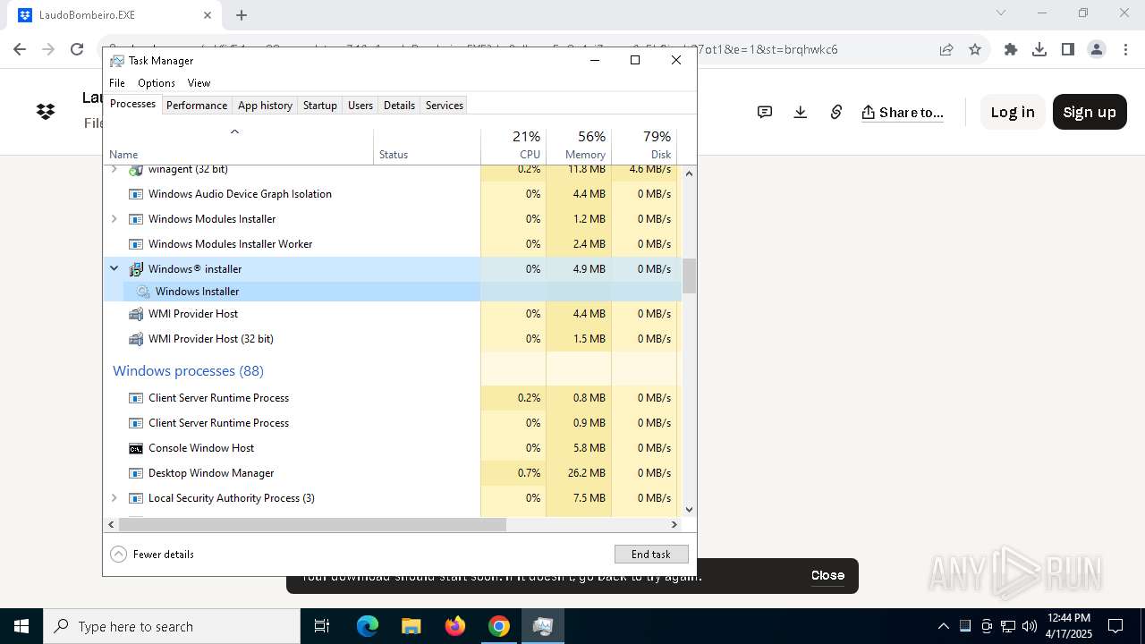The image size is (1145, 644).
Task: Switch to the Startup tab
Action: pyautogui.click(x=319, y=105)
